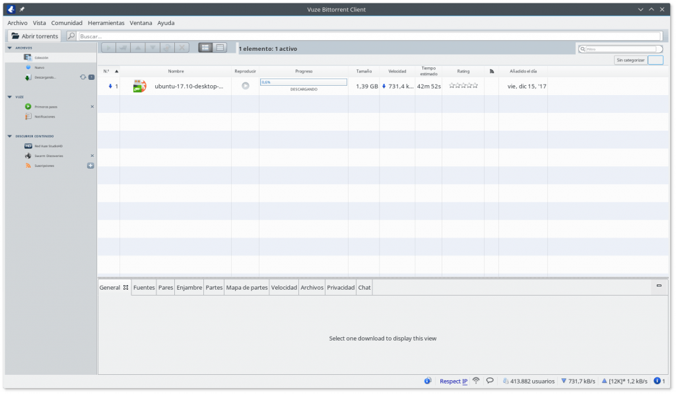Click the X remove torrent toolbar button

click(x=182, y=48)
